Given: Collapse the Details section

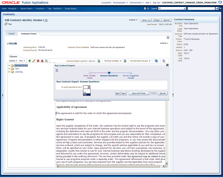Looking at the screenshot, I should point(8,43).
